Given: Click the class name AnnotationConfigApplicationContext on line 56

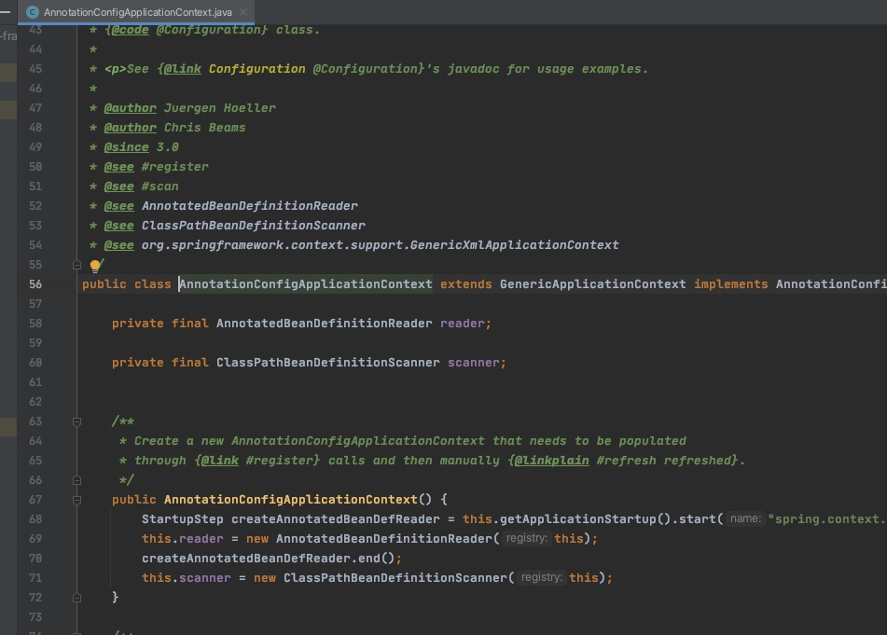Looking at the screenshot, I should (x=306, y=283).
